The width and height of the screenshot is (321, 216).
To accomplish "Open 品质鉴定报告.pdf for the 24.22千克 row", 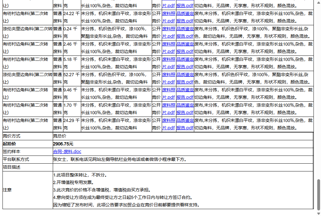I will 185,17.
